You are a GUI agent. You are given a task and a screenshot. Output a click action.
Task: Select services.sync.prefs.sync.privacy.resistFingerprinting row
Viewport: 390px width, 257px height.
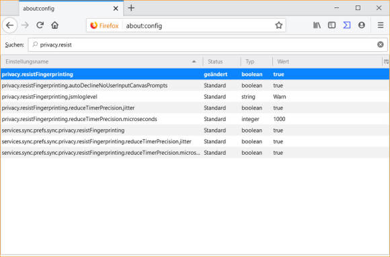point(195,130)
